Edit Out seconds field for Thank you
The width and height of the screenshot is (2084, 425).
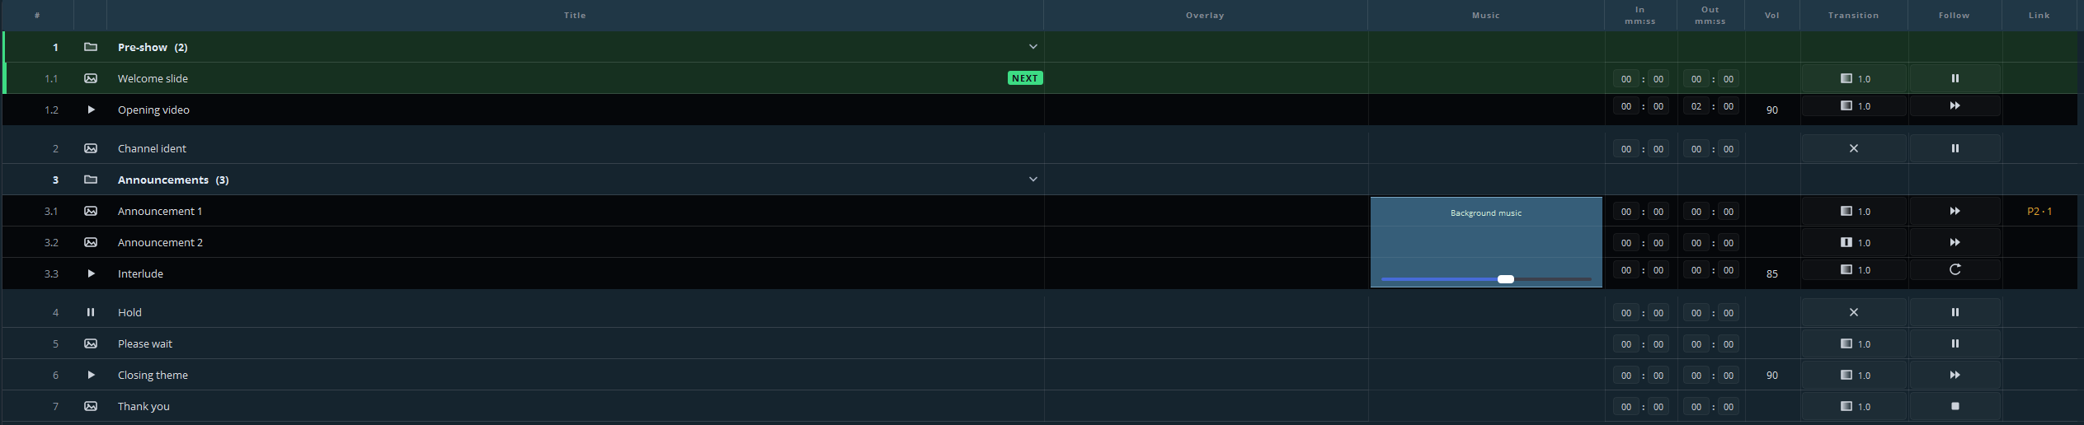tap(1728, 407)
